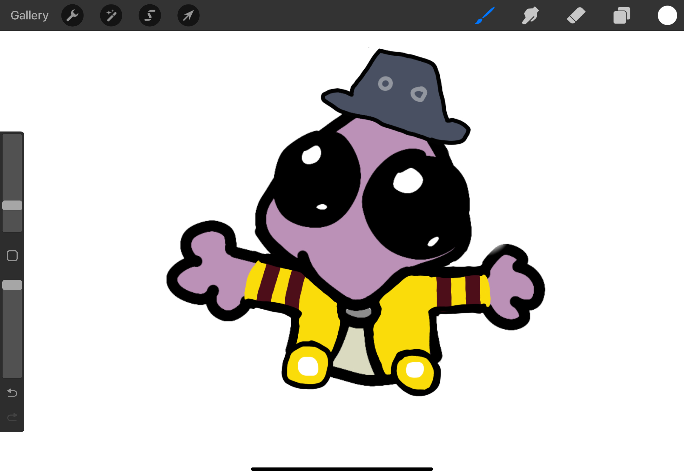Click the brush size slider handle
Screen dimensions: 684x475
pos(12,205)
